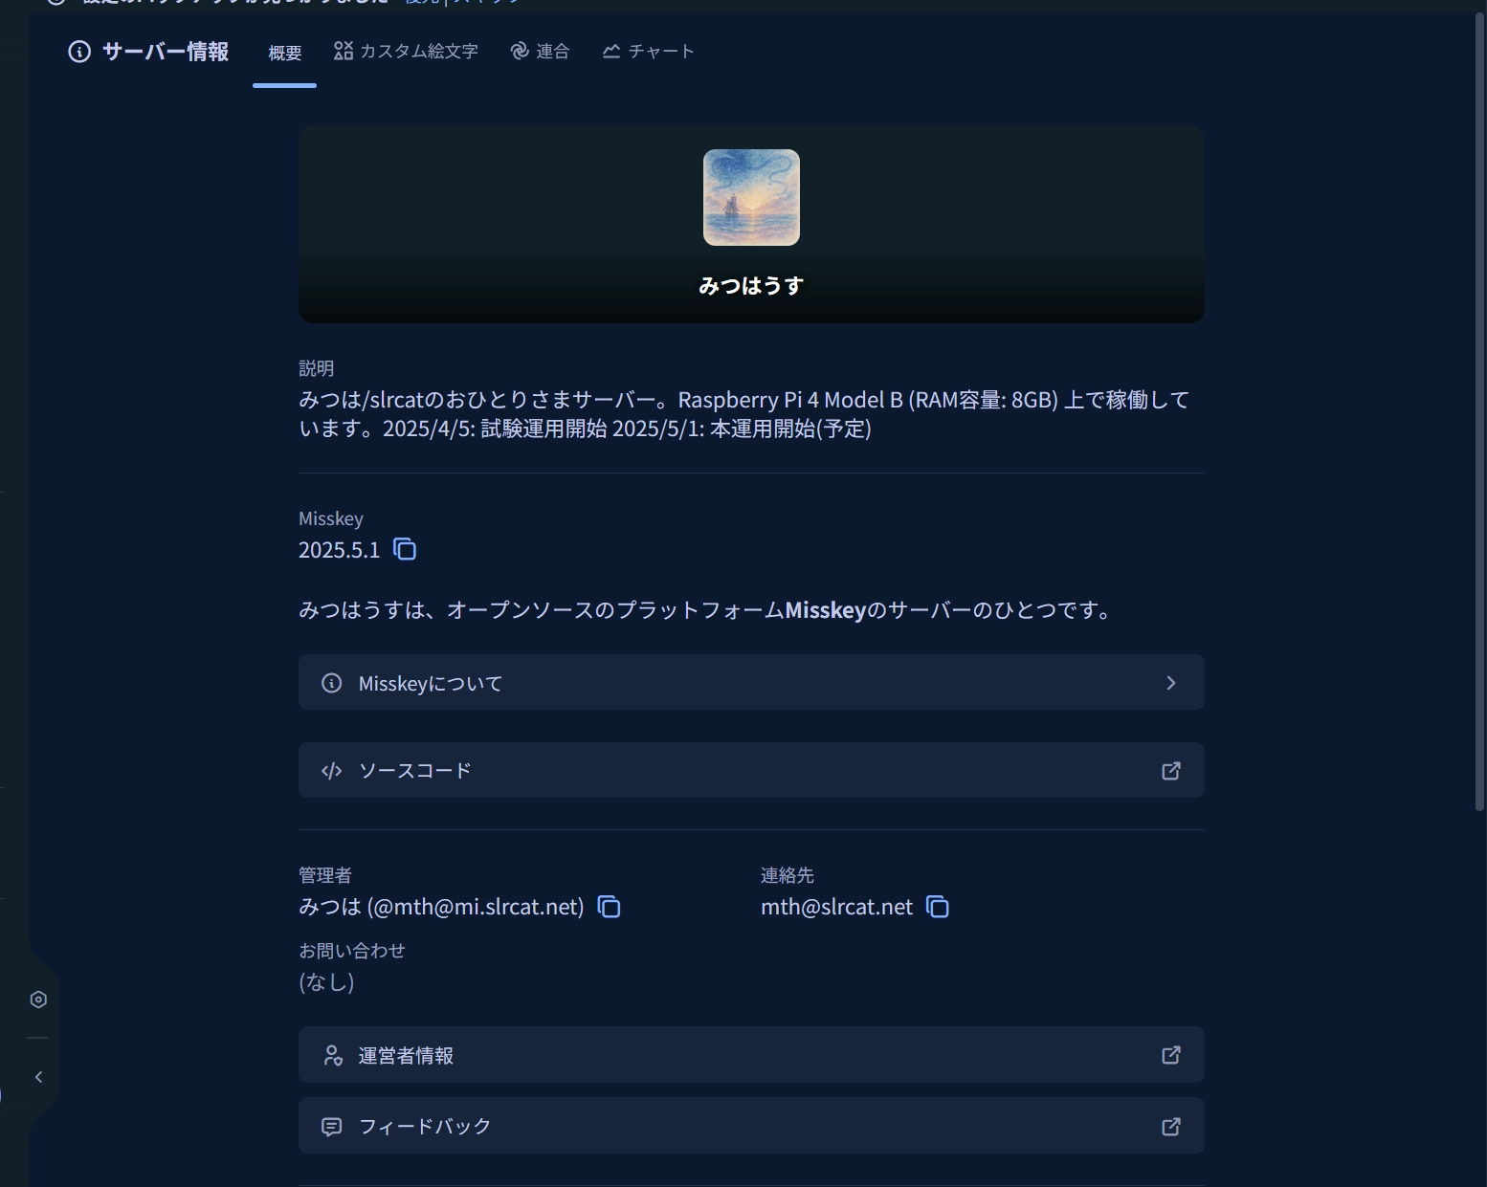Click the external-link icon on the フィードバック row

pyautogui.click(x=1170, y=1127)
